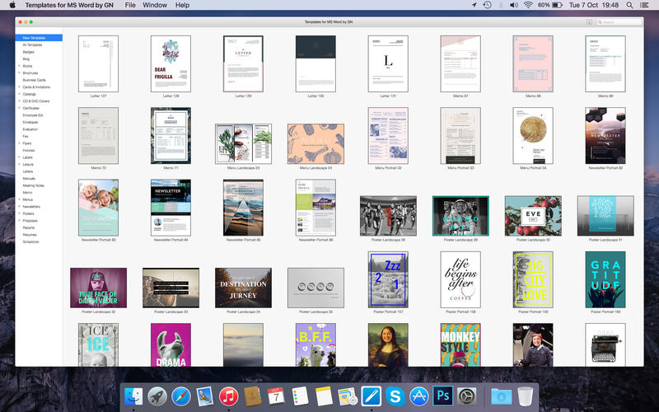Open Contacts book icon in Dock

252,396
